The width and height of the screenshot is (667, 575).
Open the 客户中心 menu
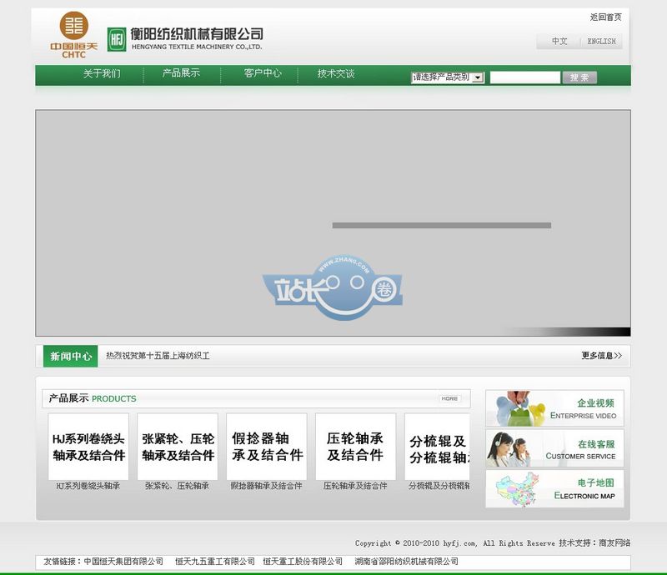click(x=260, y=74)
